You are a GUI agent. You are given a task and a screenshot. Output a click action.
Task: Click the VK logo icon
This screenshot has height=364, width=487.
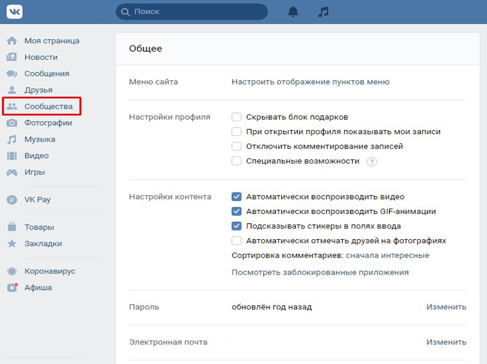(x=15, y=12)
